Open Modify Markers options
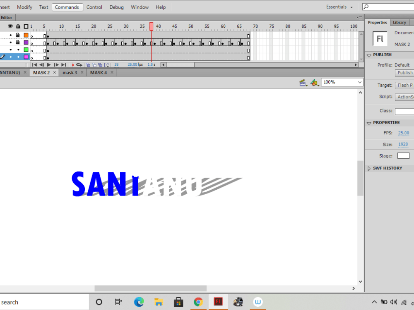This screenshot has height=310, width=414. pyautogui.click(x=106, y=65)
